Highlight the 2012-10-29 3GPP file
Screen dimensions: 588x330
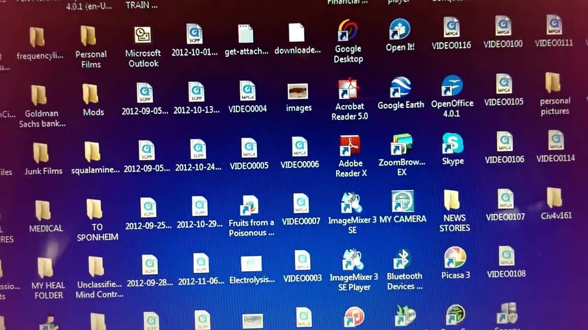point(199,206)
